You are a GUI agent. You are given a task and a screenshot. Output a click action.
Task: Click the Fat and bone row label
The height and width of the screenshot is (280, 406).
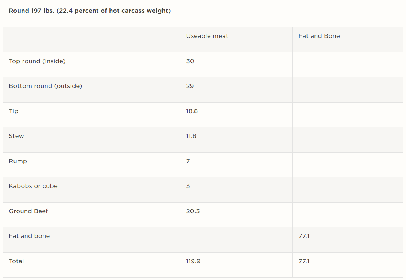click(29, 236)
